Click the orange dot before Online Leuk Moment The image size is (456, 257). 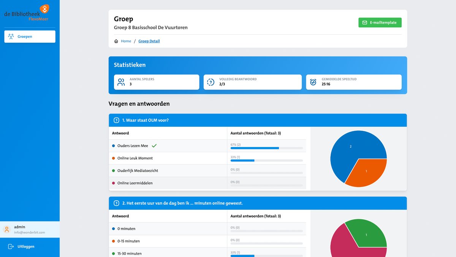tap(113, 158)
